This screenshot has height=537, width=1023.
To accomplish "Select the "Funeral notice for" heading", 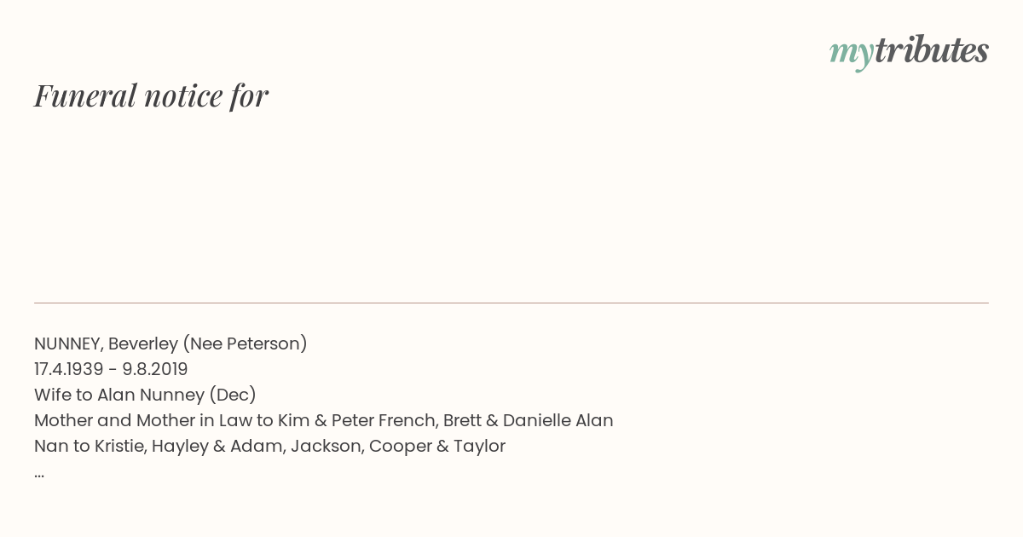I will (151, 95).
